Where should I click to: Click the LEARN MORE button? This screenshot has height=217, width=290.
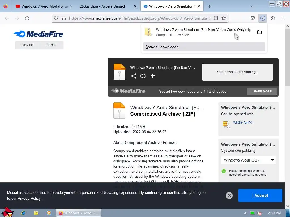pos(262,91)
